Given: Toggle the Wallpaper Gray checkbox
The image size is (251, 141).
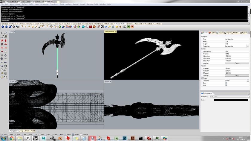Looking at the screenshot, I should pos(226,85).
